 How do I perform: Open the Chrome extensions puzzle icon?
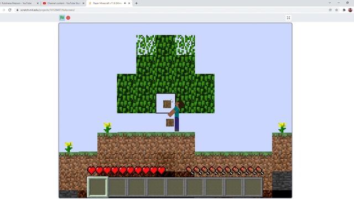344,10
